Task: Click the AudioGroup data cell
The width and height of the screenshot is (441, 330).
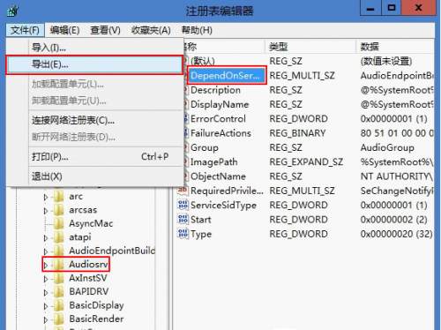Action: pos(387,147)
